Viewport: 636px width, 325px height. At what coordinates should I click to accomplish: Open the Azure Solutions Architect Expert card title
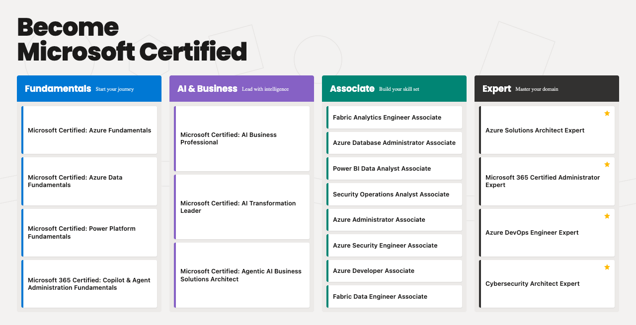coord(535,130)
